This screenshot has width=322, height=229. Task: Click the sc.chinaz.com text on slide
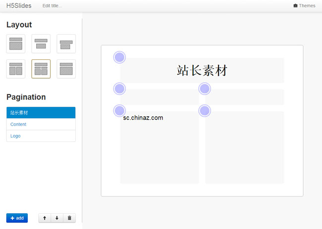click(x=143, y=118)
